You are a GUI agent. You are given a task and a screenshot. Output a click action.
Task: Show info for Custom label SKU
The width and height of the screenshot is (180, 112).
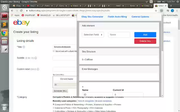[38, 69]
